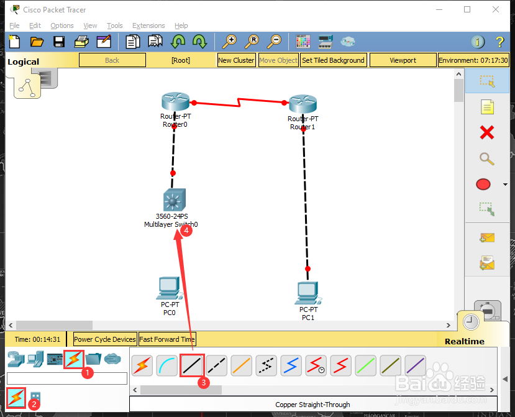The width and height of the screenshot is (515, 417).
Task: Click Set Tiled Background button
Action: [x=334, y=60]
